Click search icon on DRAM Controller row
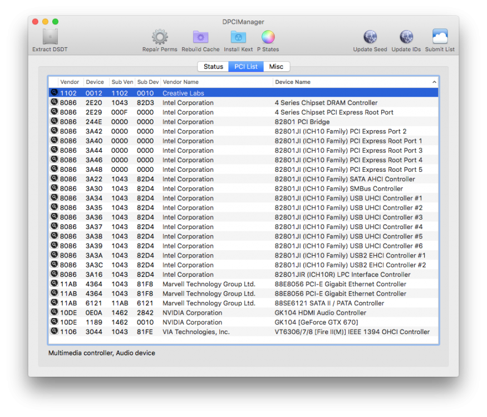Viewport: 487px width, 417px height. pos(55,102)
